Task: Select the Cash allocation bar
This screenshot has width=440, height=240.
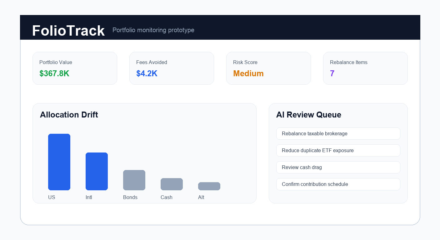Action: (172, 184)
